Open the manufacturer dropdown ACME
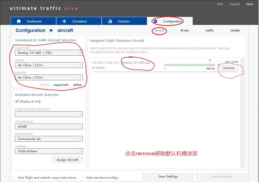Screen dimensions: 259x182 tap(49, 126)
